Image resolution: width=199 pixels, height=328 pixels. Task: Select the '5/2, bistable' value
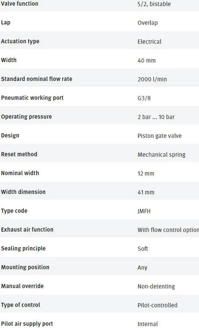tap(154, 4)
